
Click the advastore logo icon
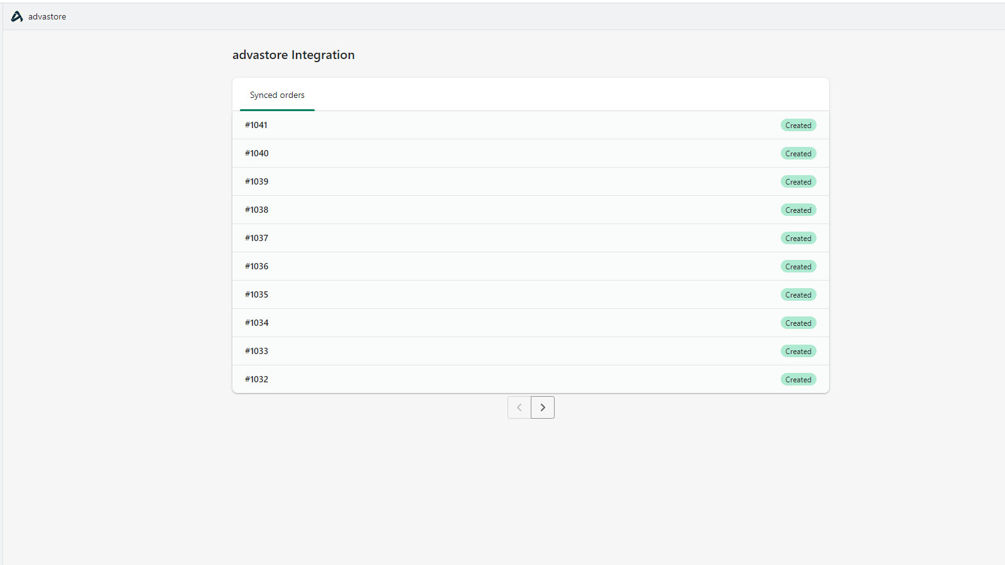17,16
